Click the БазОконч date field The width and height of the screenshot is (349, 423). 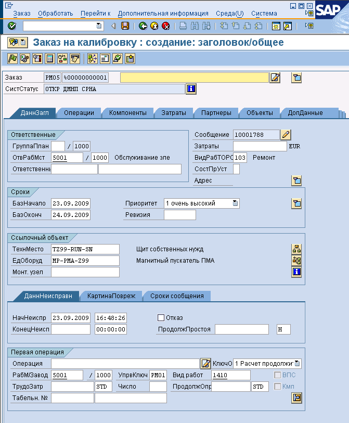coord(71,215)
